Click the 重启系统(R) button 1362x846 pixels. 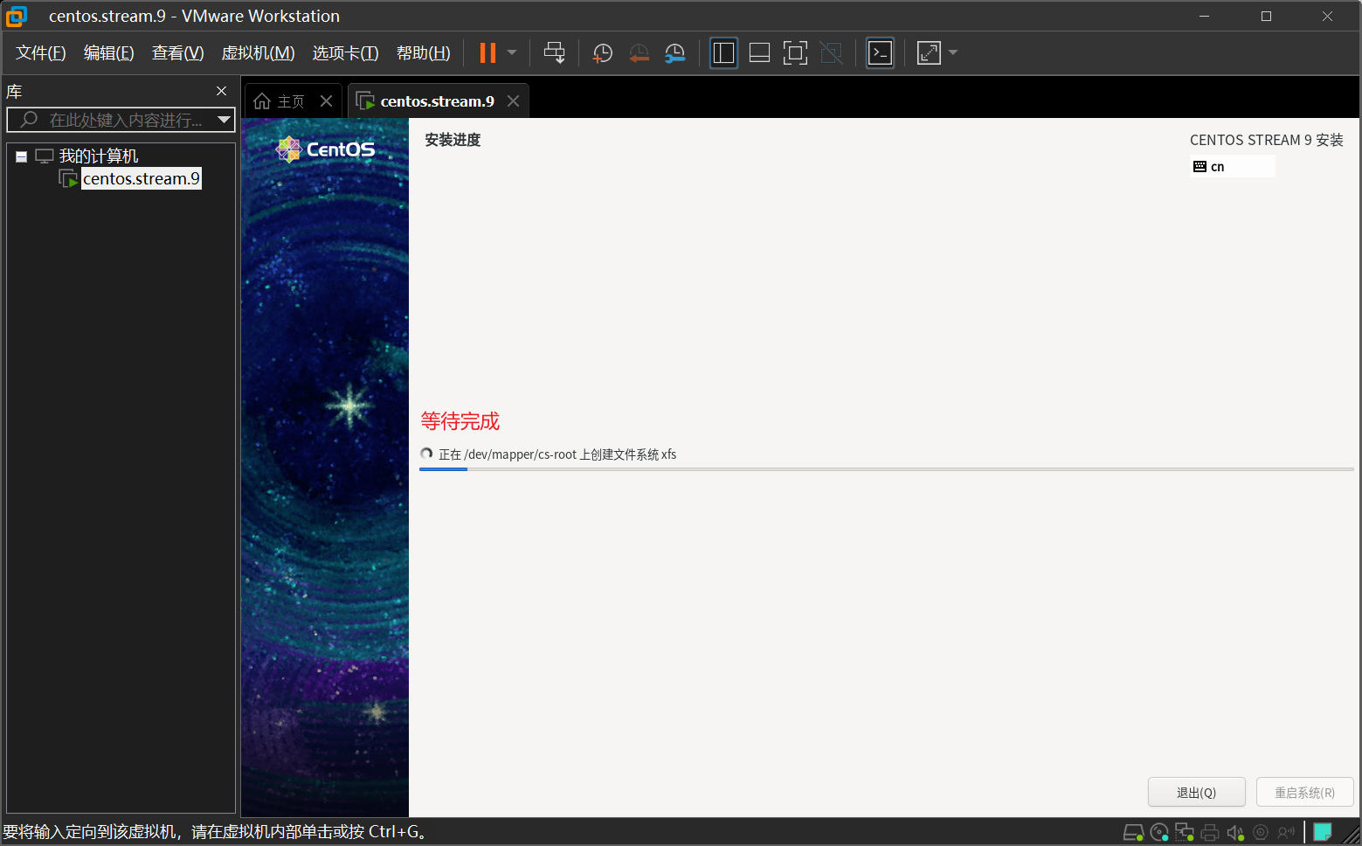[x=1304, y=793]
